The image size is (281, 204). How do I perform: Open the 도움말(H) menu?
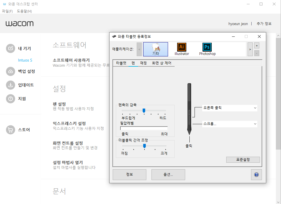[24, 11]
